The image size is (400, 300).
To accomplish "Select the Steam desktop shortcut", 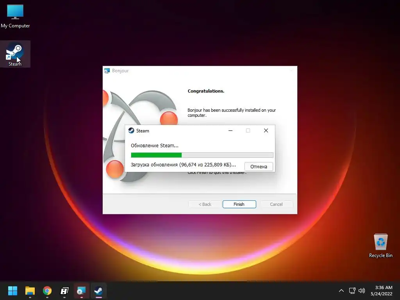I will pos(15,54).
